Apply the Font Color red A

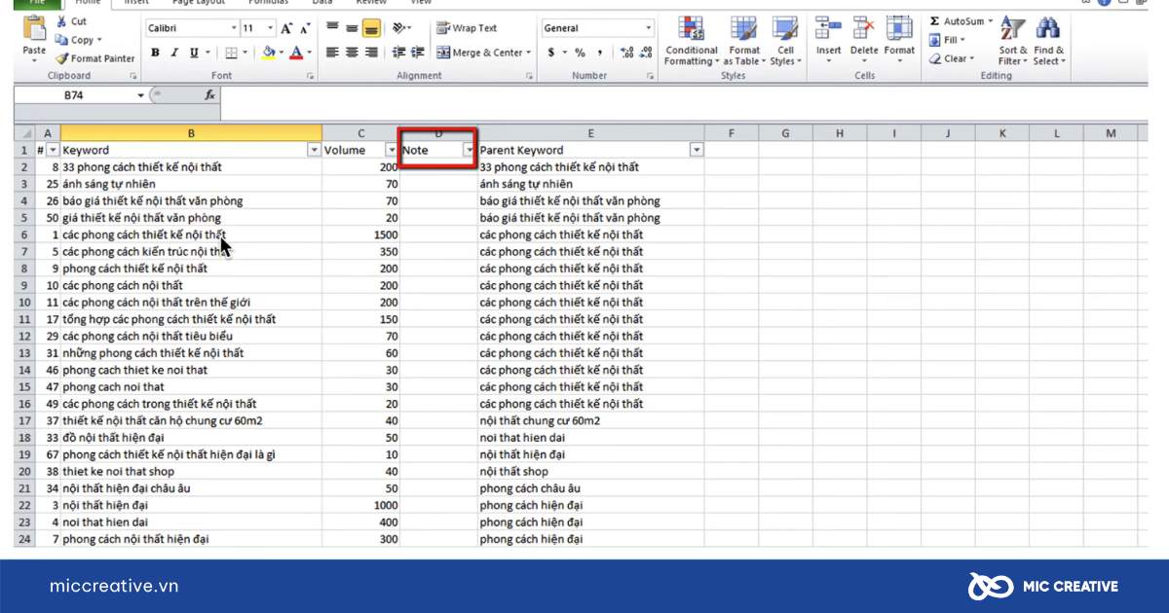296,53
